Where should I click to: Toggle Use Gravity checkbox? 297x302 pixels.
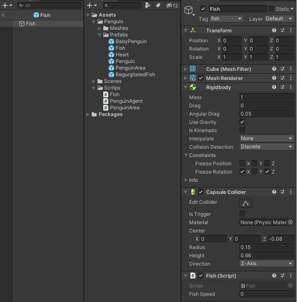tap(242, 122)
